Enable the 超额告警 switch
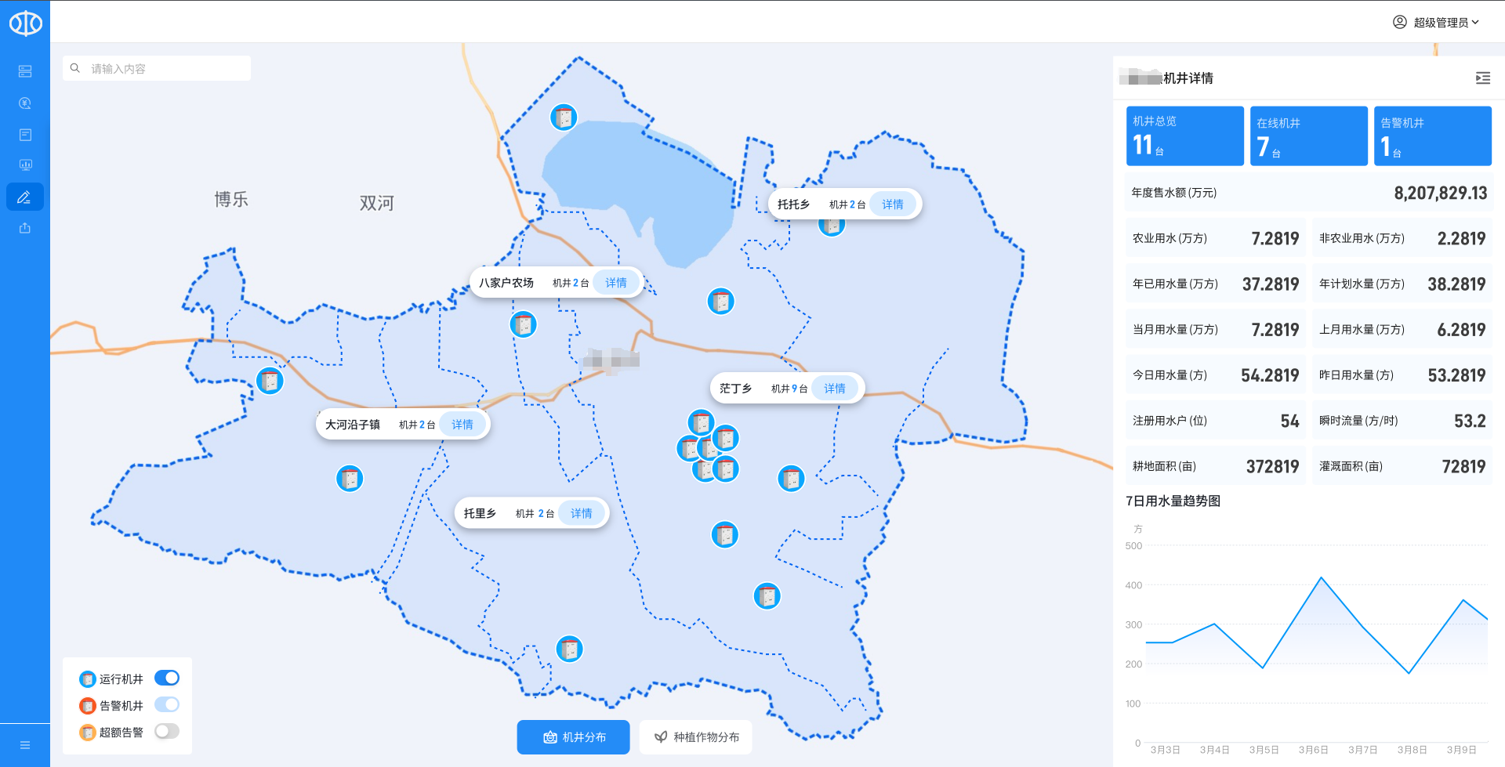Image resolution: width=1505 pixels, height=767 pixels. click(167, 731)
